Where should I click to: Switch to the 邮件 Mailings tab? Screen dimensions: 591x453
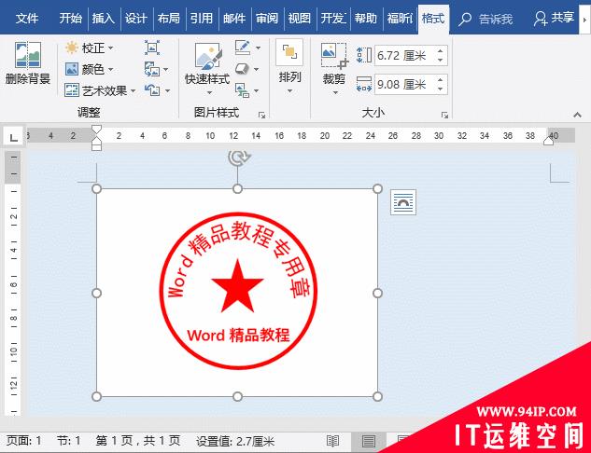(234, 18)
